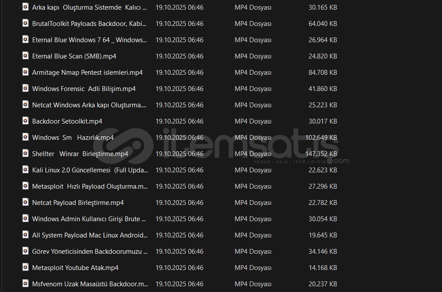Select Görev Yöneticisinden Backdoorumuzu file name
Image resolution: width=442 pixels, height=292 pixels.
90,252
